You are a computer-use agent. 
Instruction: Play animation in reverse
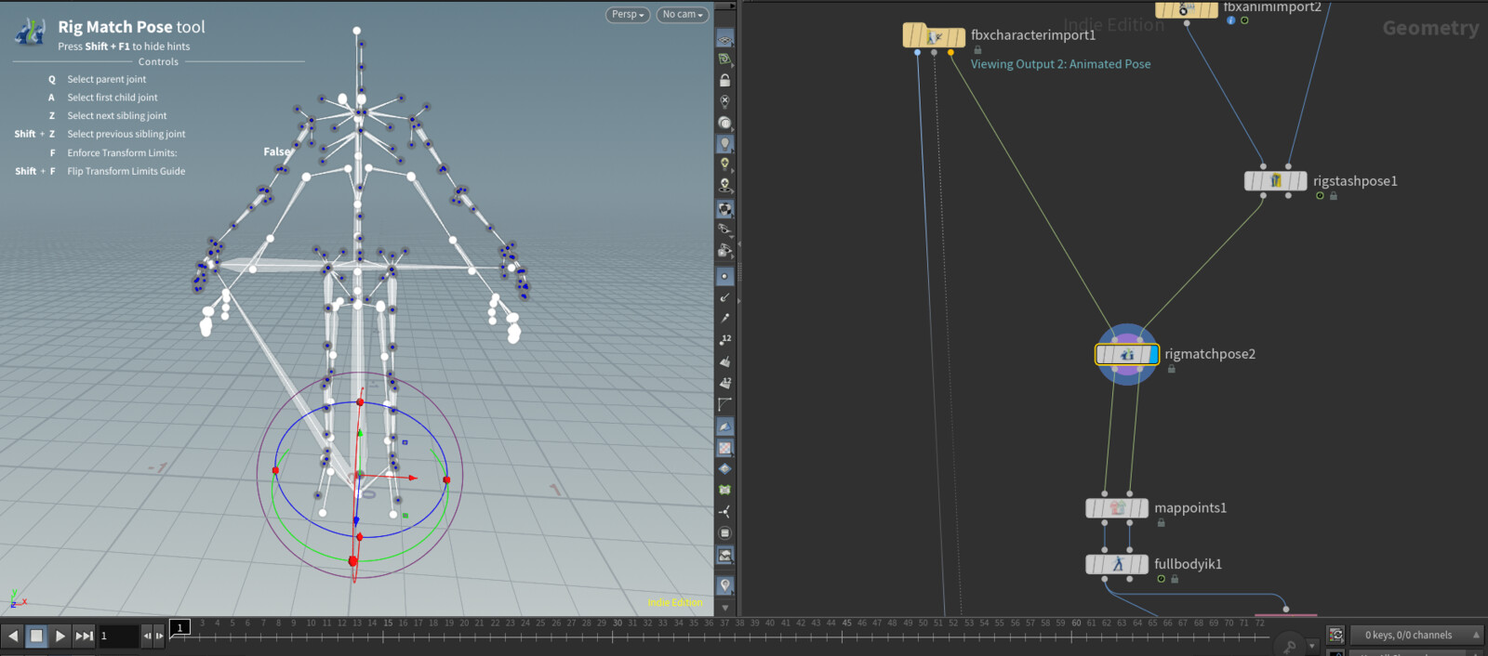tap(13, 636)
